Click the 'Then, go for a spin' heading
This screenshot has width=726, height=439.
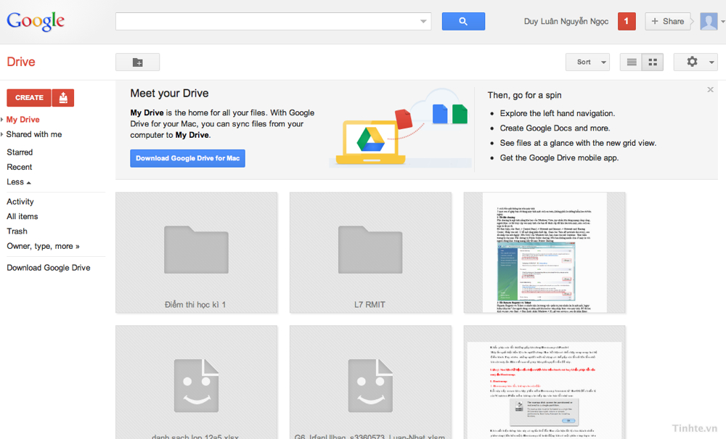(x=525, y=95)
